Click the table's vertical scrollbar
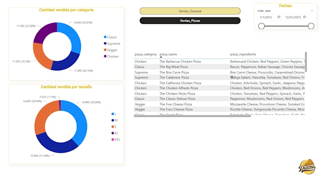The image size is (320, 179). click(306, 62)
